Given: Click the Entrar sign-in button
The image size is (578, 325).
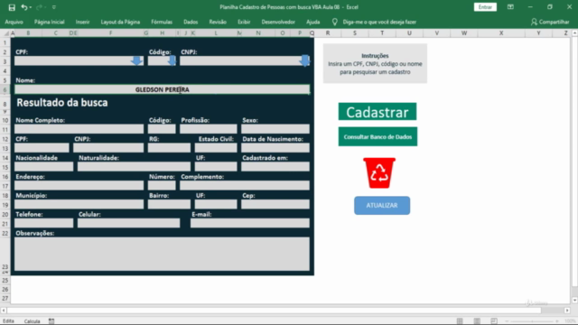Looking at the screenshot, I should (x=485, y=7).
